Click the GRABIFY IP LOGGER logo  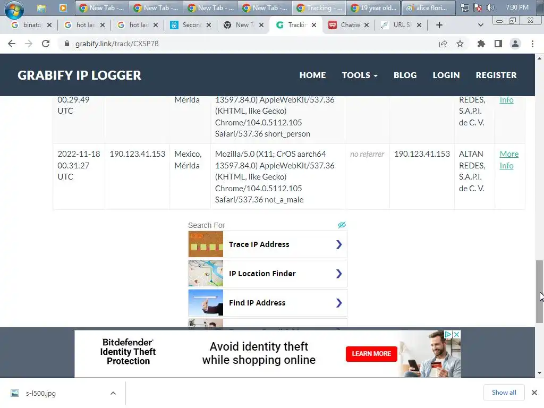tap(79, 75)
